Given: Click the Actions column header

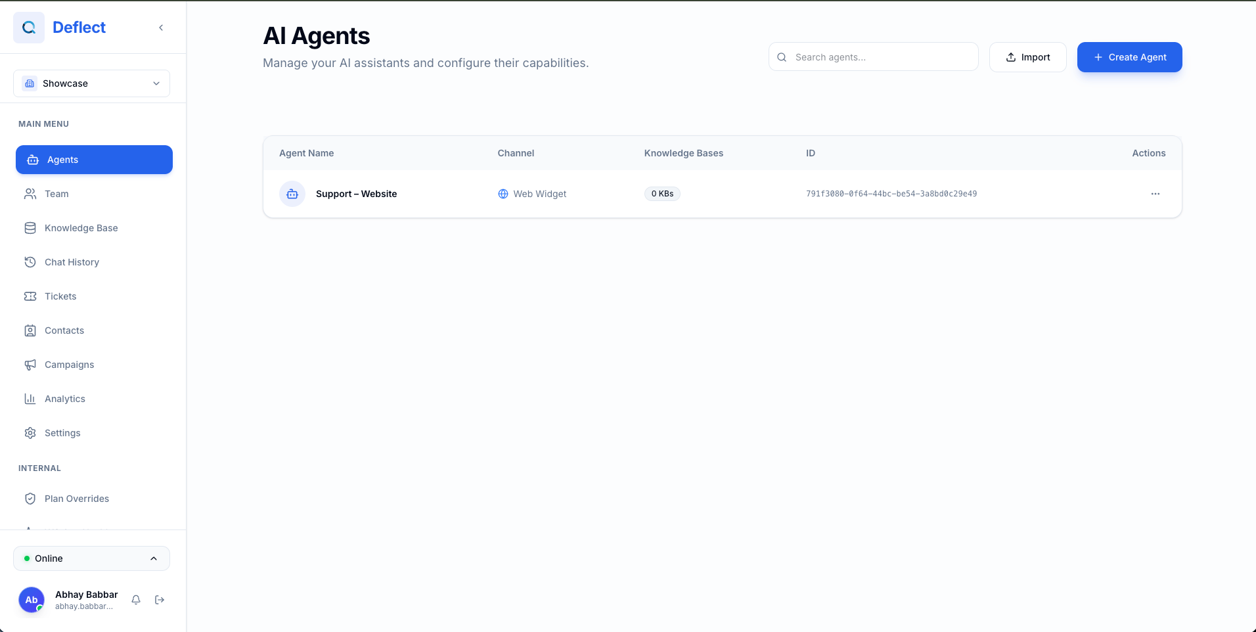Looking at the screenshot, I should [x=1149, y=153].
